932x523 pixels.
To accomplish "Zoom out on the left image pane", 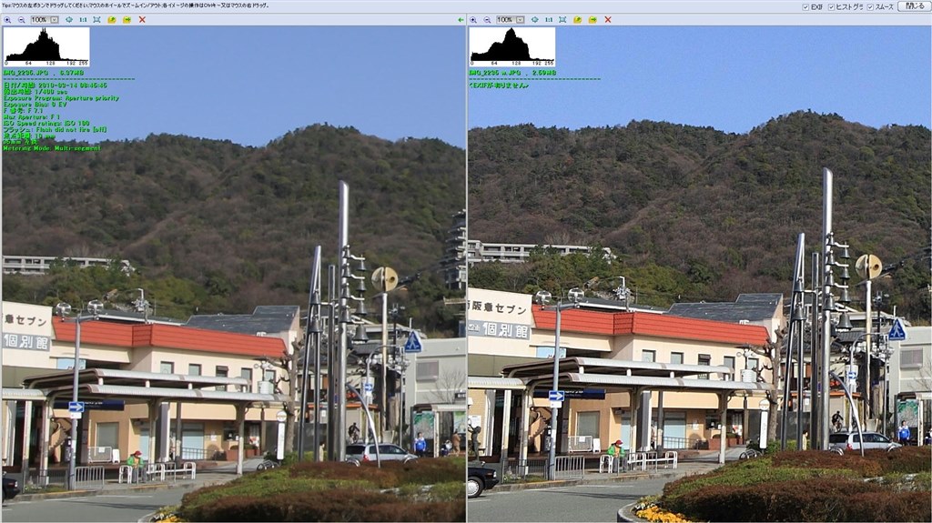I will tap(22, 20).
